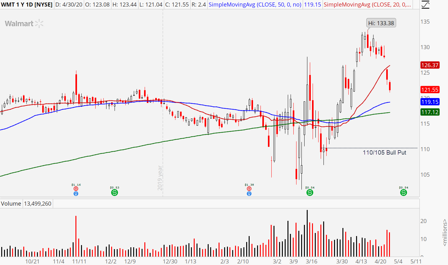
Task: Click the R: 2.4 range value
Action: pos(199,5)
